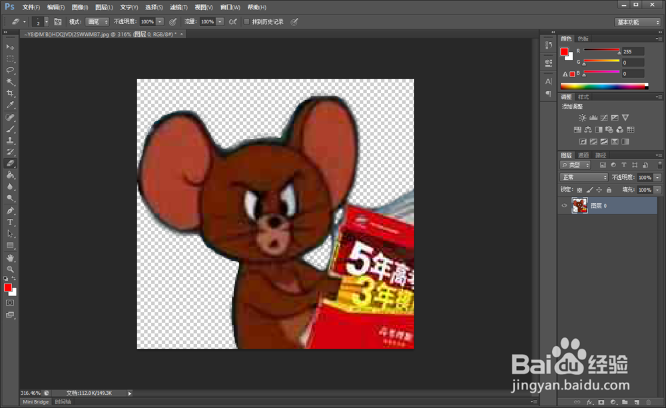Toggle lock transparent pixels

tap(579, 190)
